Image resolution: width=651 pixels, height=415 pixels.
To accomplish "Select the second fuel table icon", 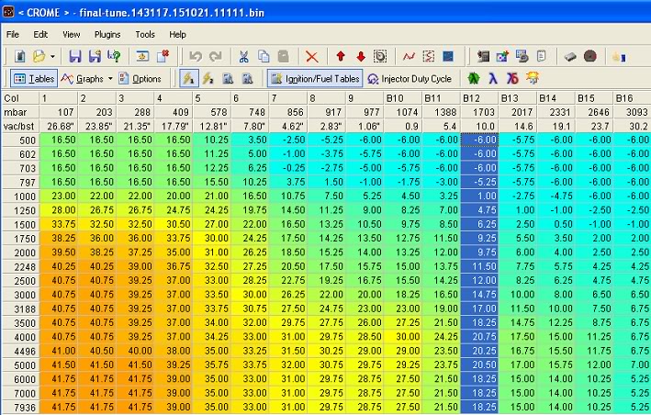I will pyautogui.click(x=247, y=78).
